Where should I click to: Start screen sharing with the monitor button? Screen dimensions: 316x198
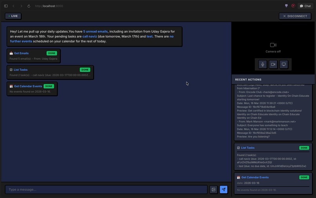[283, 64]
